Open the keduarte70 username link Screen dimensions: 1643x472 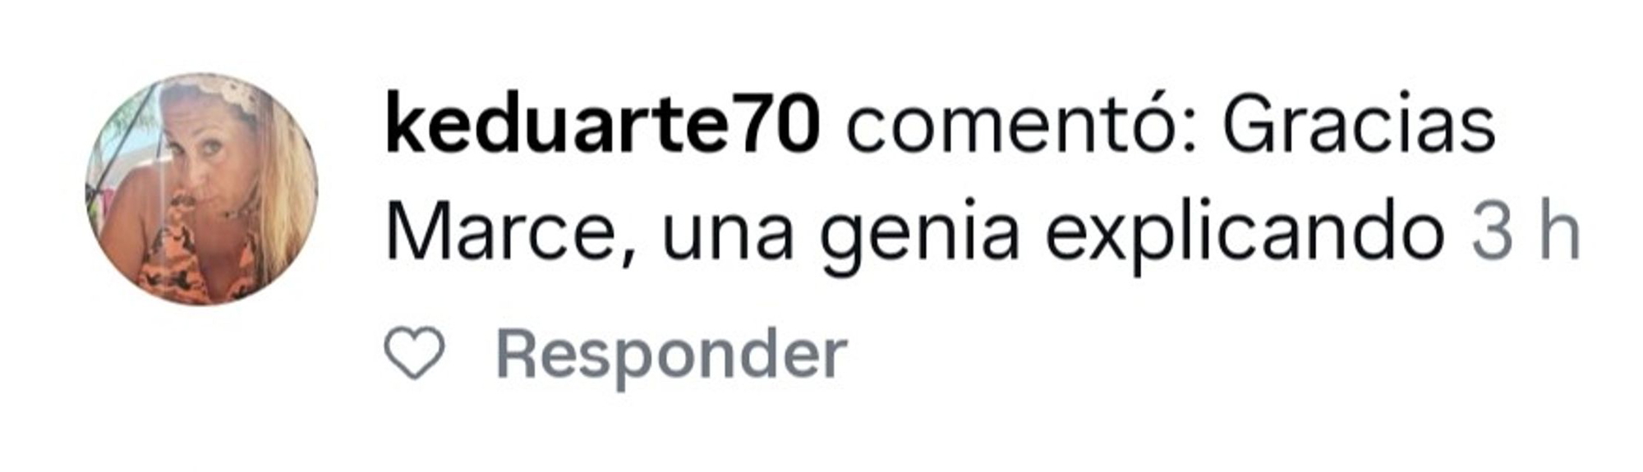point(602,125)
